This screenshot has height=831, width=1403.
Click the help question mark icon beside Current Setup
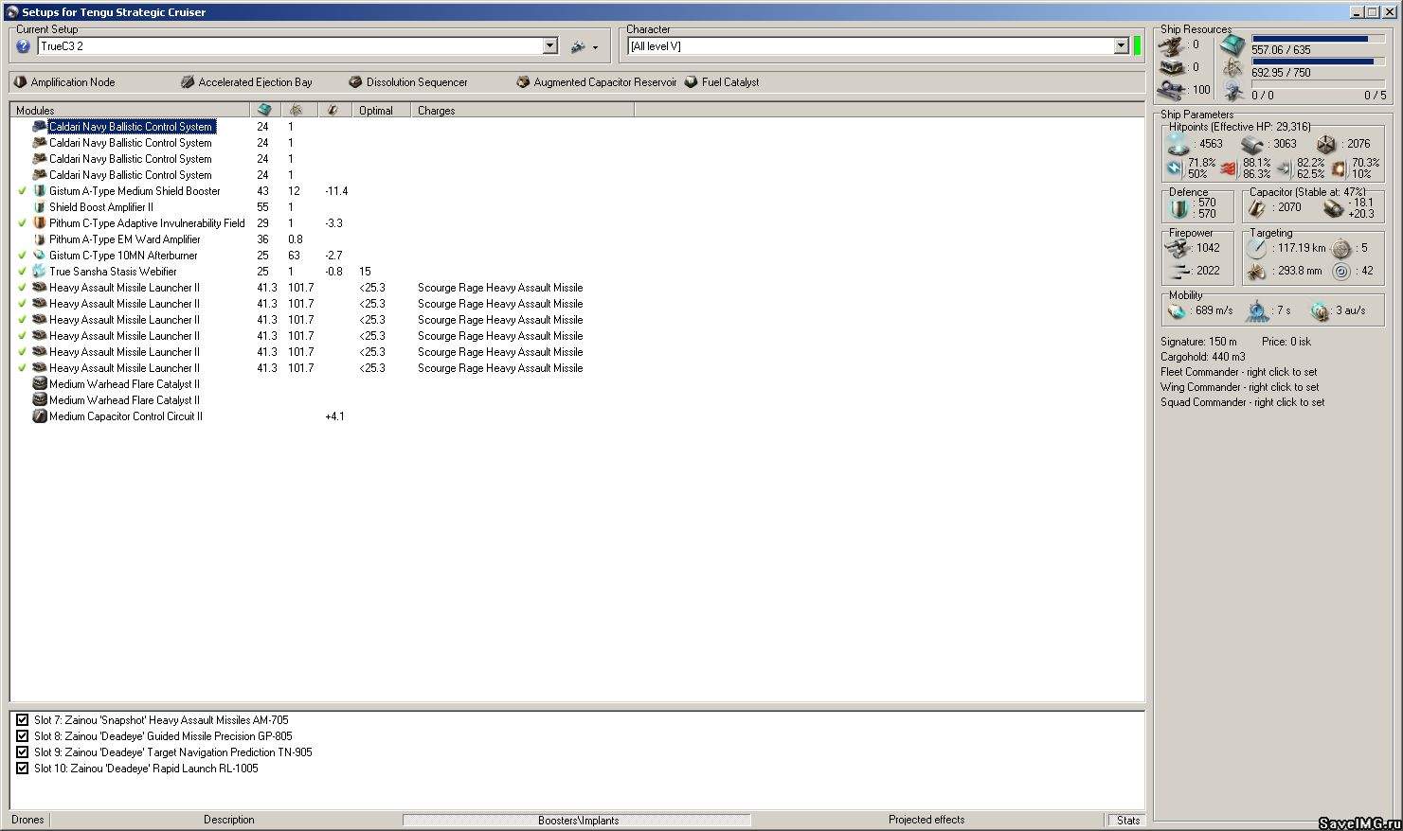(24, 45)
